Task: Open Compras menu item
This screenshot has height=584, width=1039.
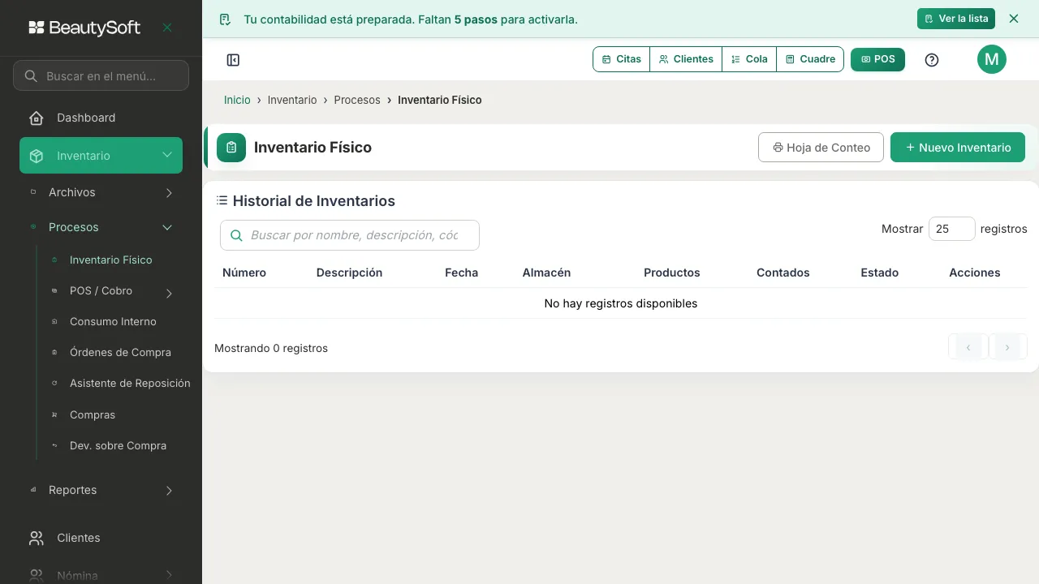Action: point(93,415)
